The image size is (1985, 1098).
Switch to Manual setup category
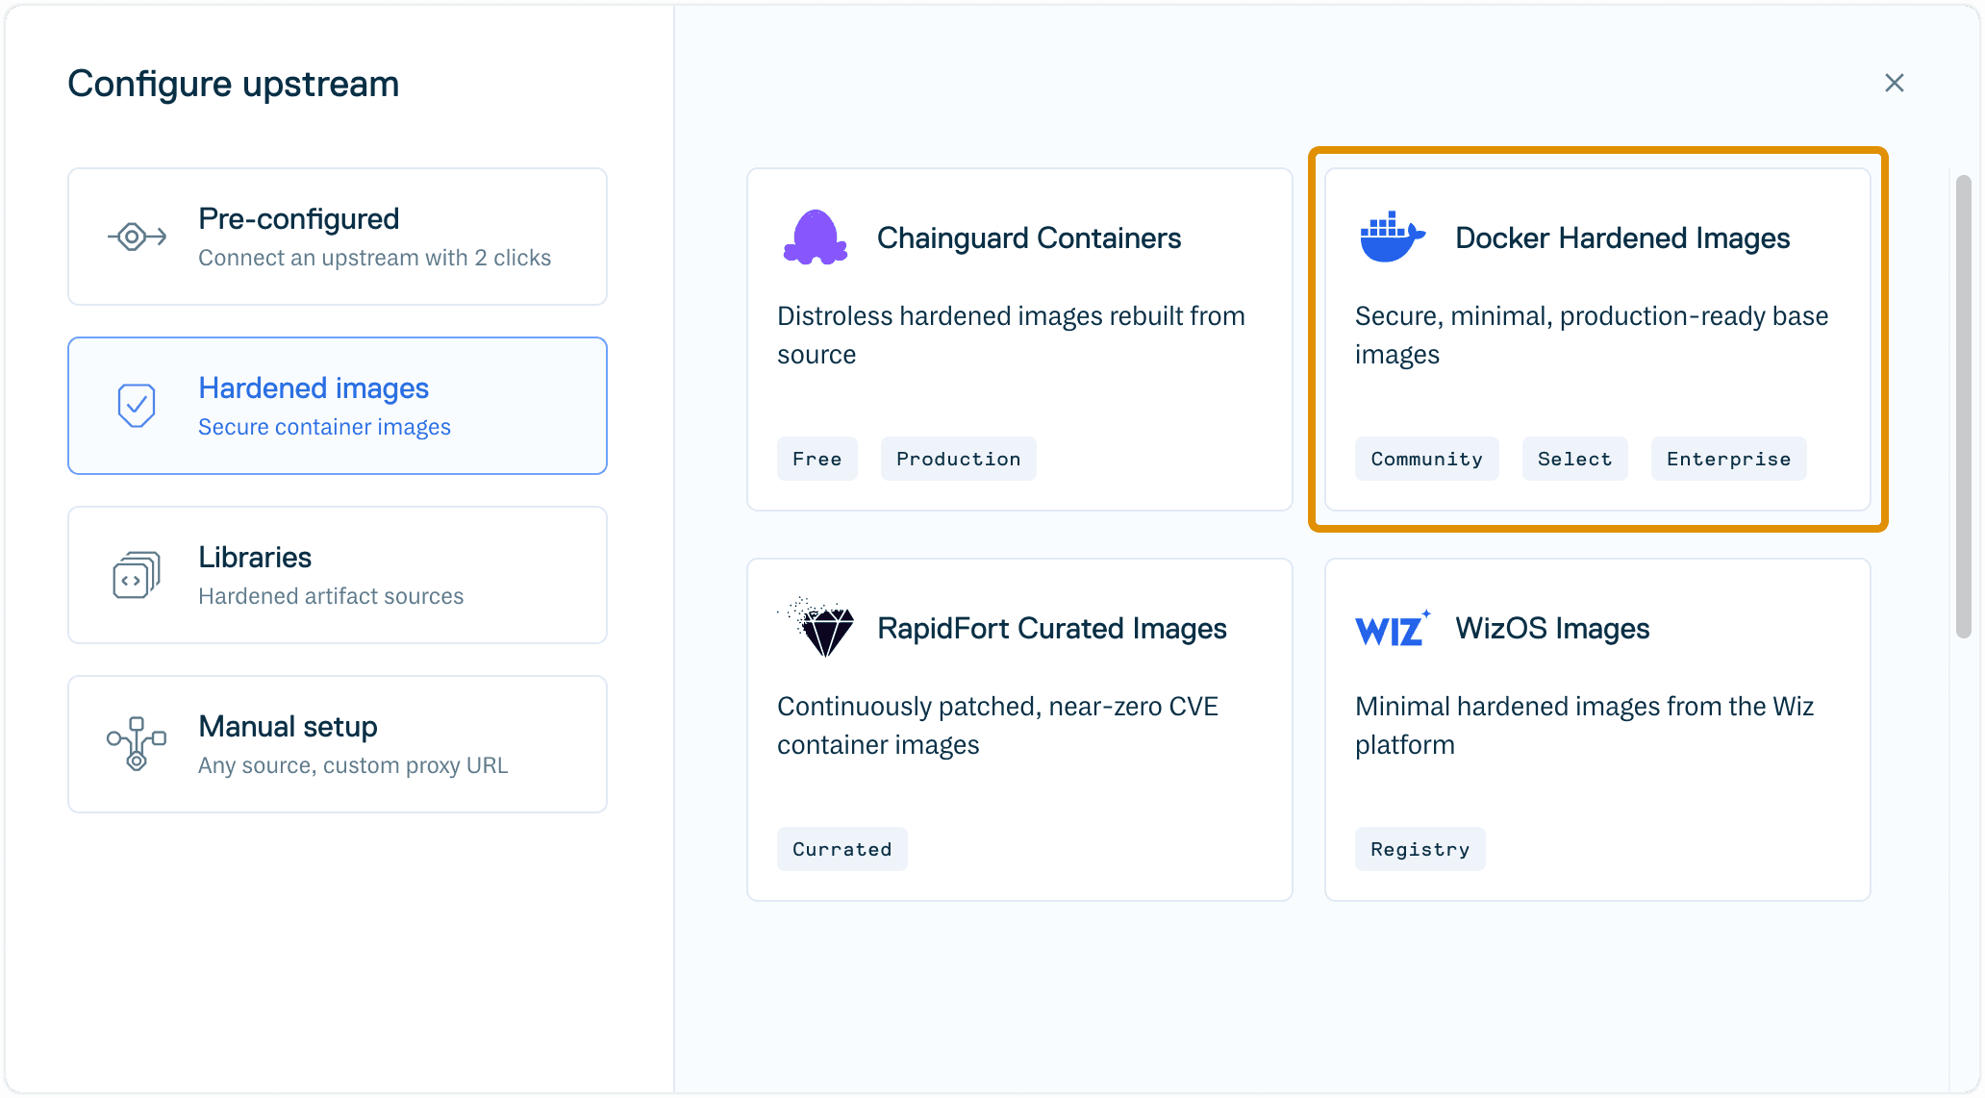(338, 744)
